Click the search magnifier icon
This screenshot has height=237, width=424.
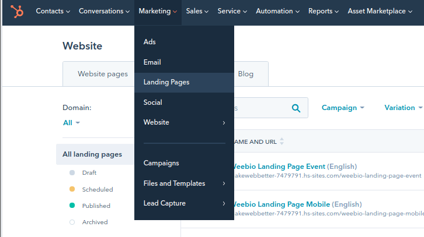[296, 108]
